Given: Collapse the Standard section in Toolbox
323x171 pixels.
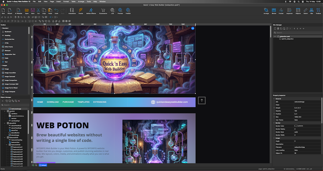Looking at the screenshot, I should 1,28.
